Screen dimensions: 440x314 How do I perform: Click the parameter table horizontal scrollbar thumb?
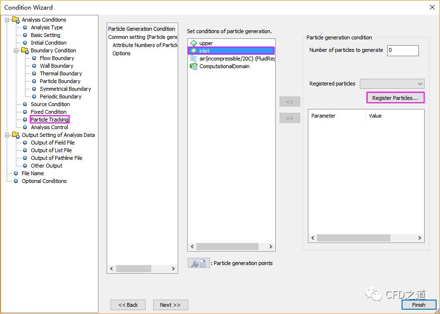[354, 238]
